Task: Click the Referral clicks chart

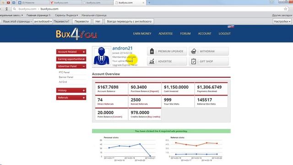Action: [194, 148]
